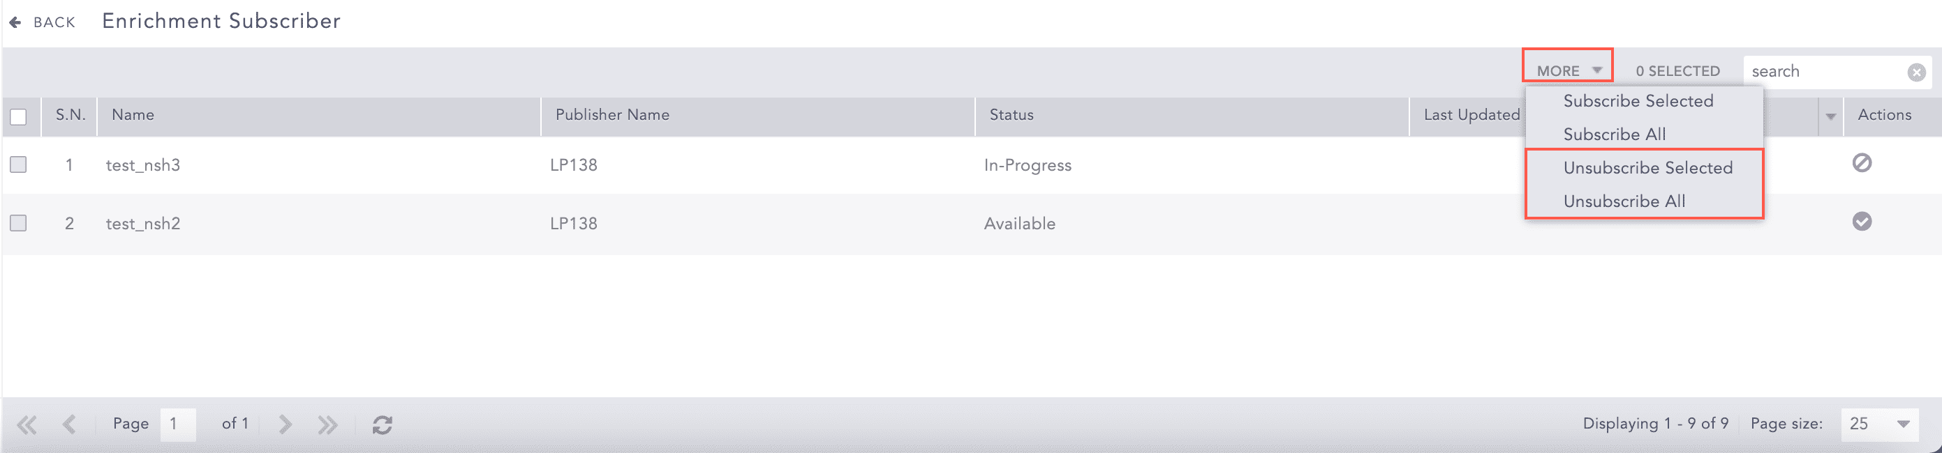Refresh the subscriber table
Viewport: 1942px width, 453px height.
click(x=383, y=425)
